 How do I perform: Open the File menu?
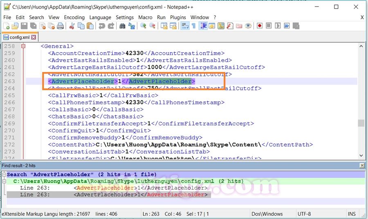(7, 17)
